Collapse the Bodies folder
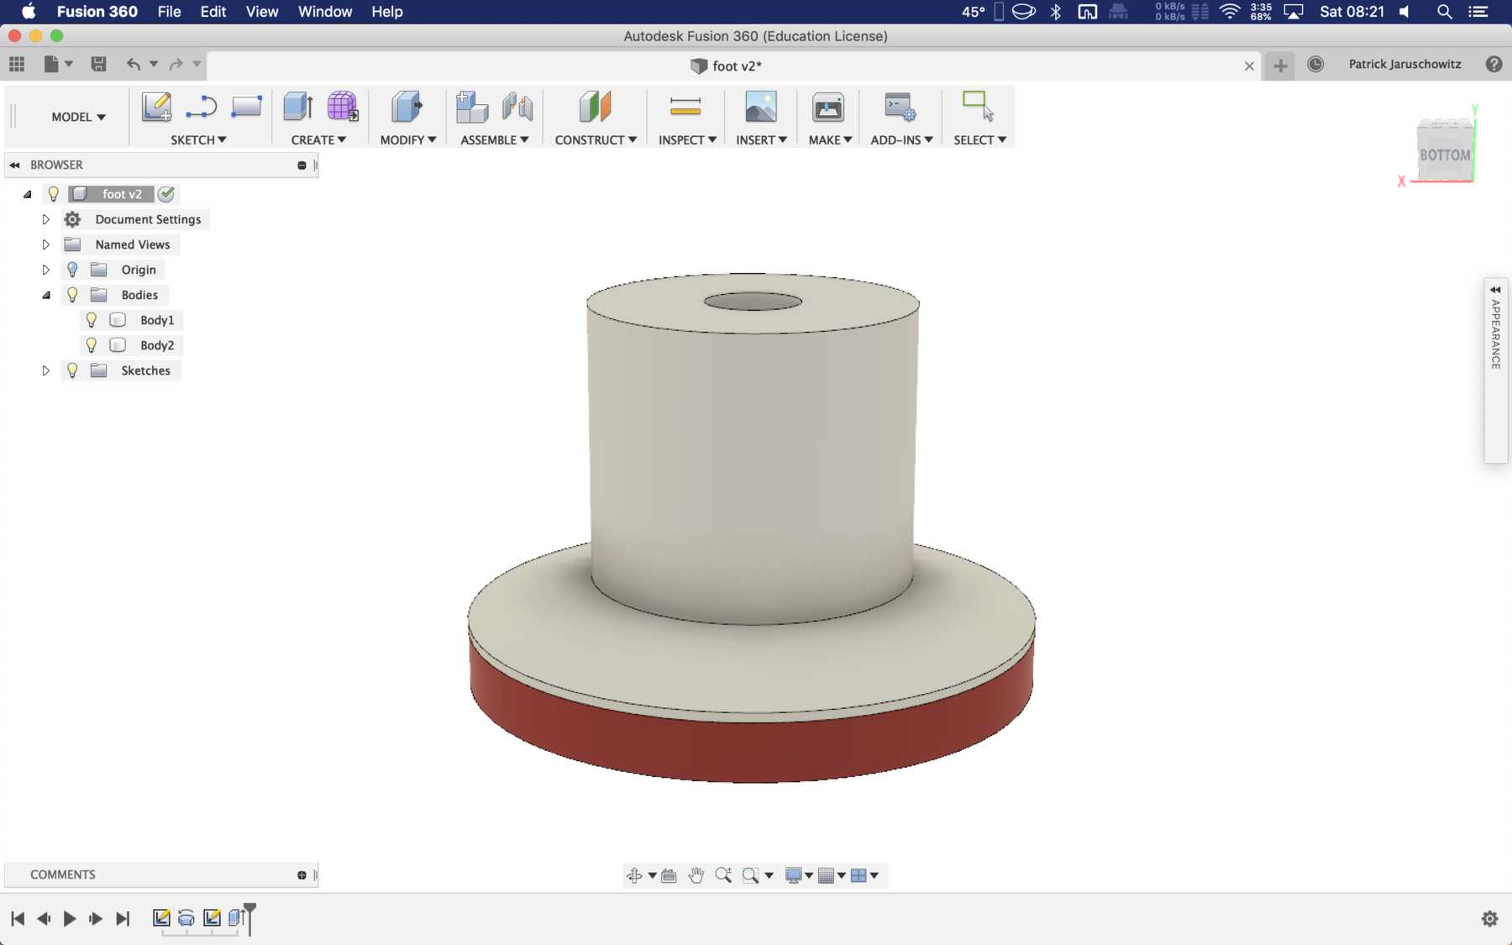The height and width of the screenshot is (945, 1512). coord(46,295)
